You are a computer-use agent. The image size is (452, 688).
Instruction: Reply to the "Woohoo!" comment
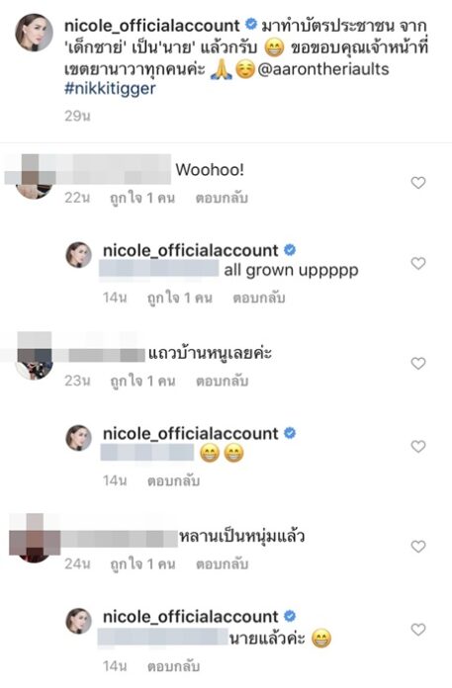222,199
